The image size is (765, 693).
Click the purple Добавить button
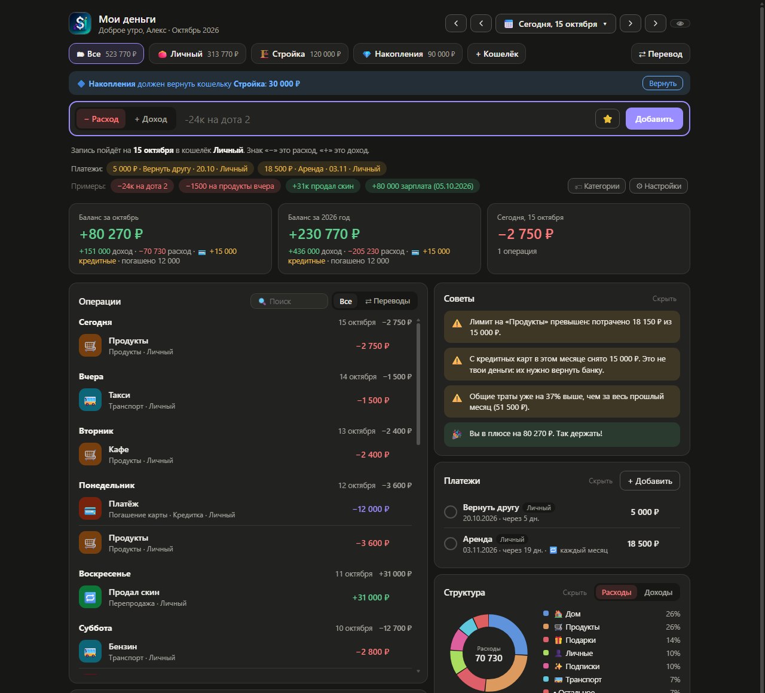coord(654,119)
